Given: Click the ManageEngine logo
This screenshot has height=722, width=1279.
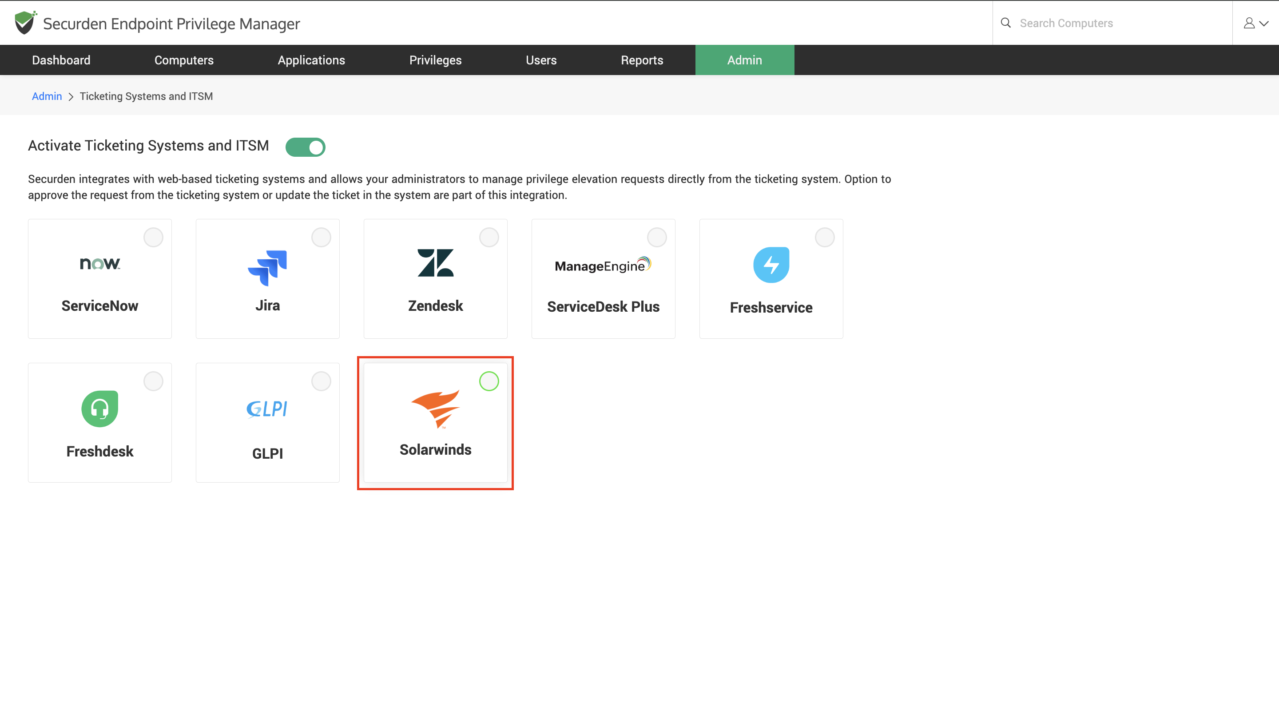Looking at the screenshot, I should (603, 265).
